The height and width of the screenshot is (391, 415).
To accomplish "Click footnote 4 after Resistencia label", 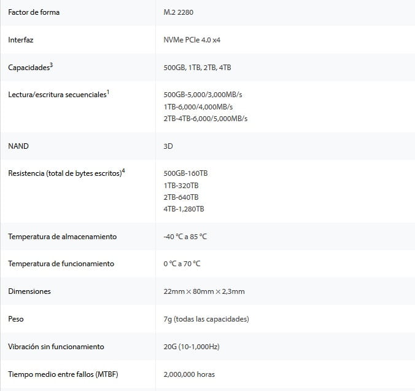I will pos(123,170).
